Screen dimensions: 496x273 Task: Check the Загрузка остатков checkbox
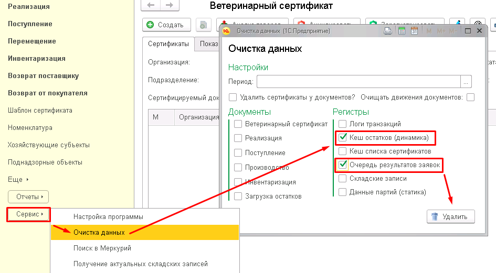(238, 196)
